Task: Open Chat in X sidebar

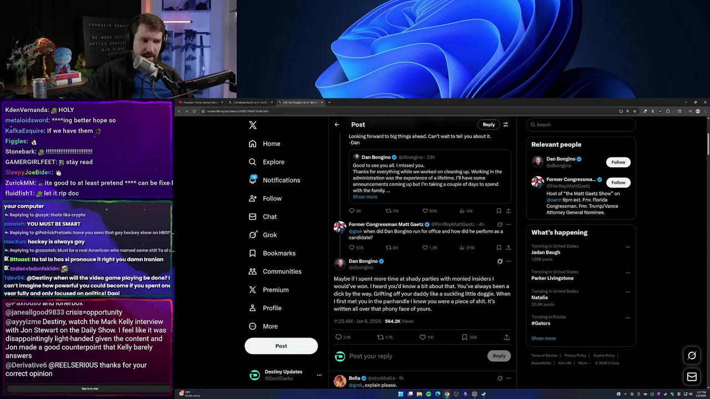Action: click(x=262, y=217)
